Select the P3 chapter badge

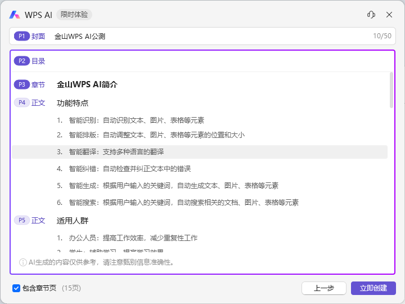(x=22, y=84)
